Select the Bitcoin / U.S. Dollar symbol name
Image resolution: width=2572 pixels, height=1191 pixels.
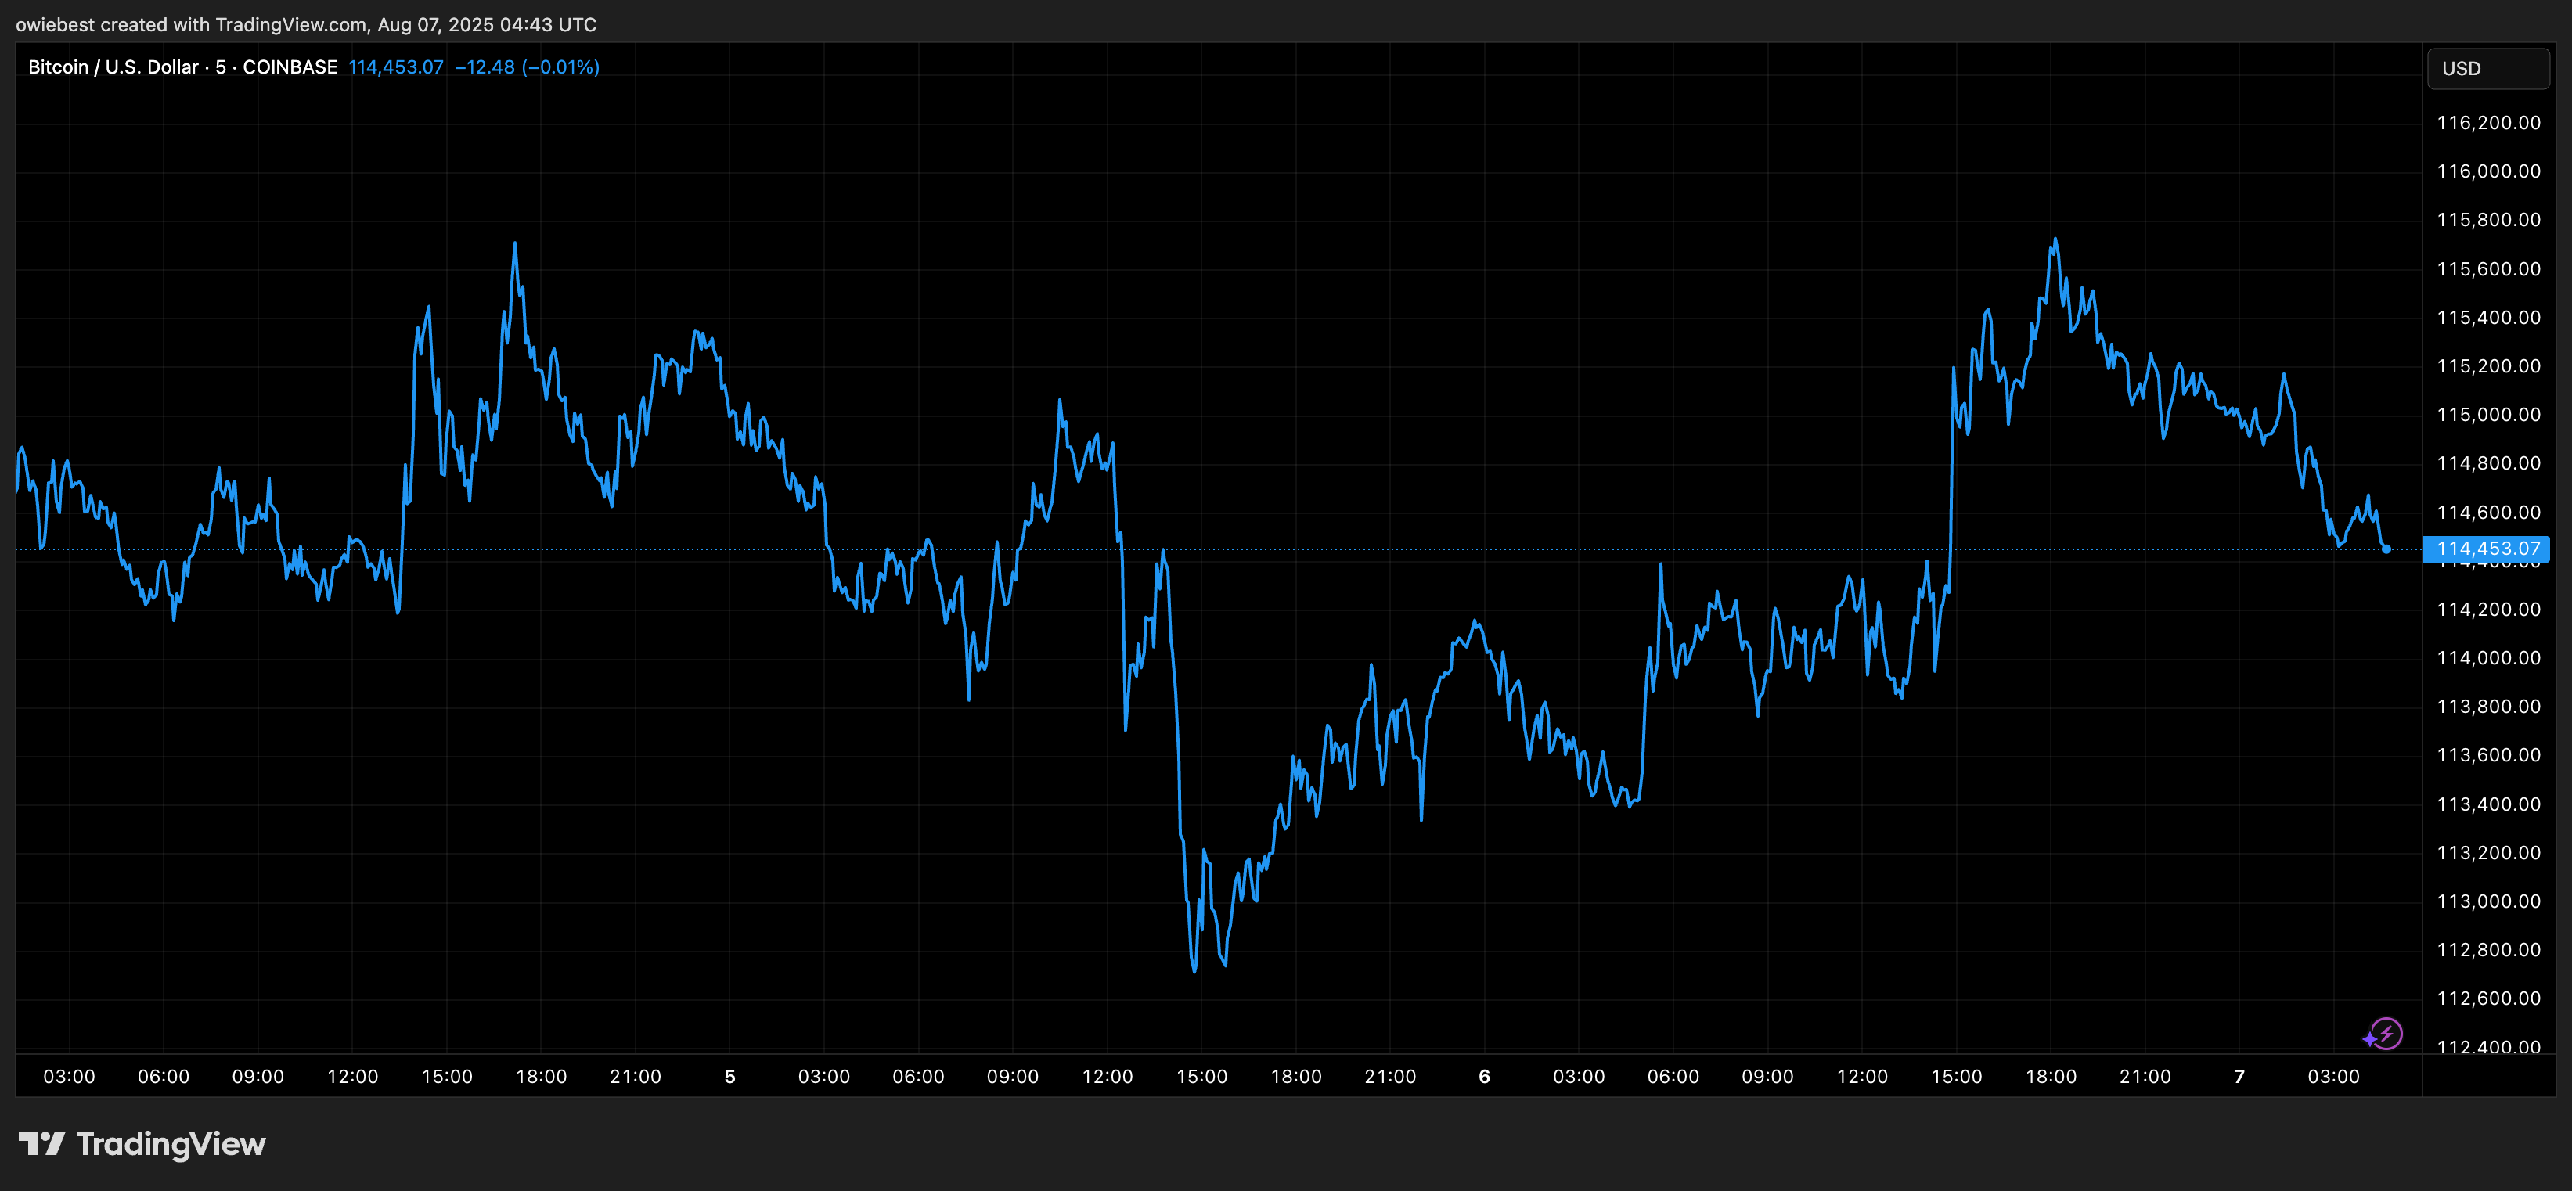(x=113, y=67)
